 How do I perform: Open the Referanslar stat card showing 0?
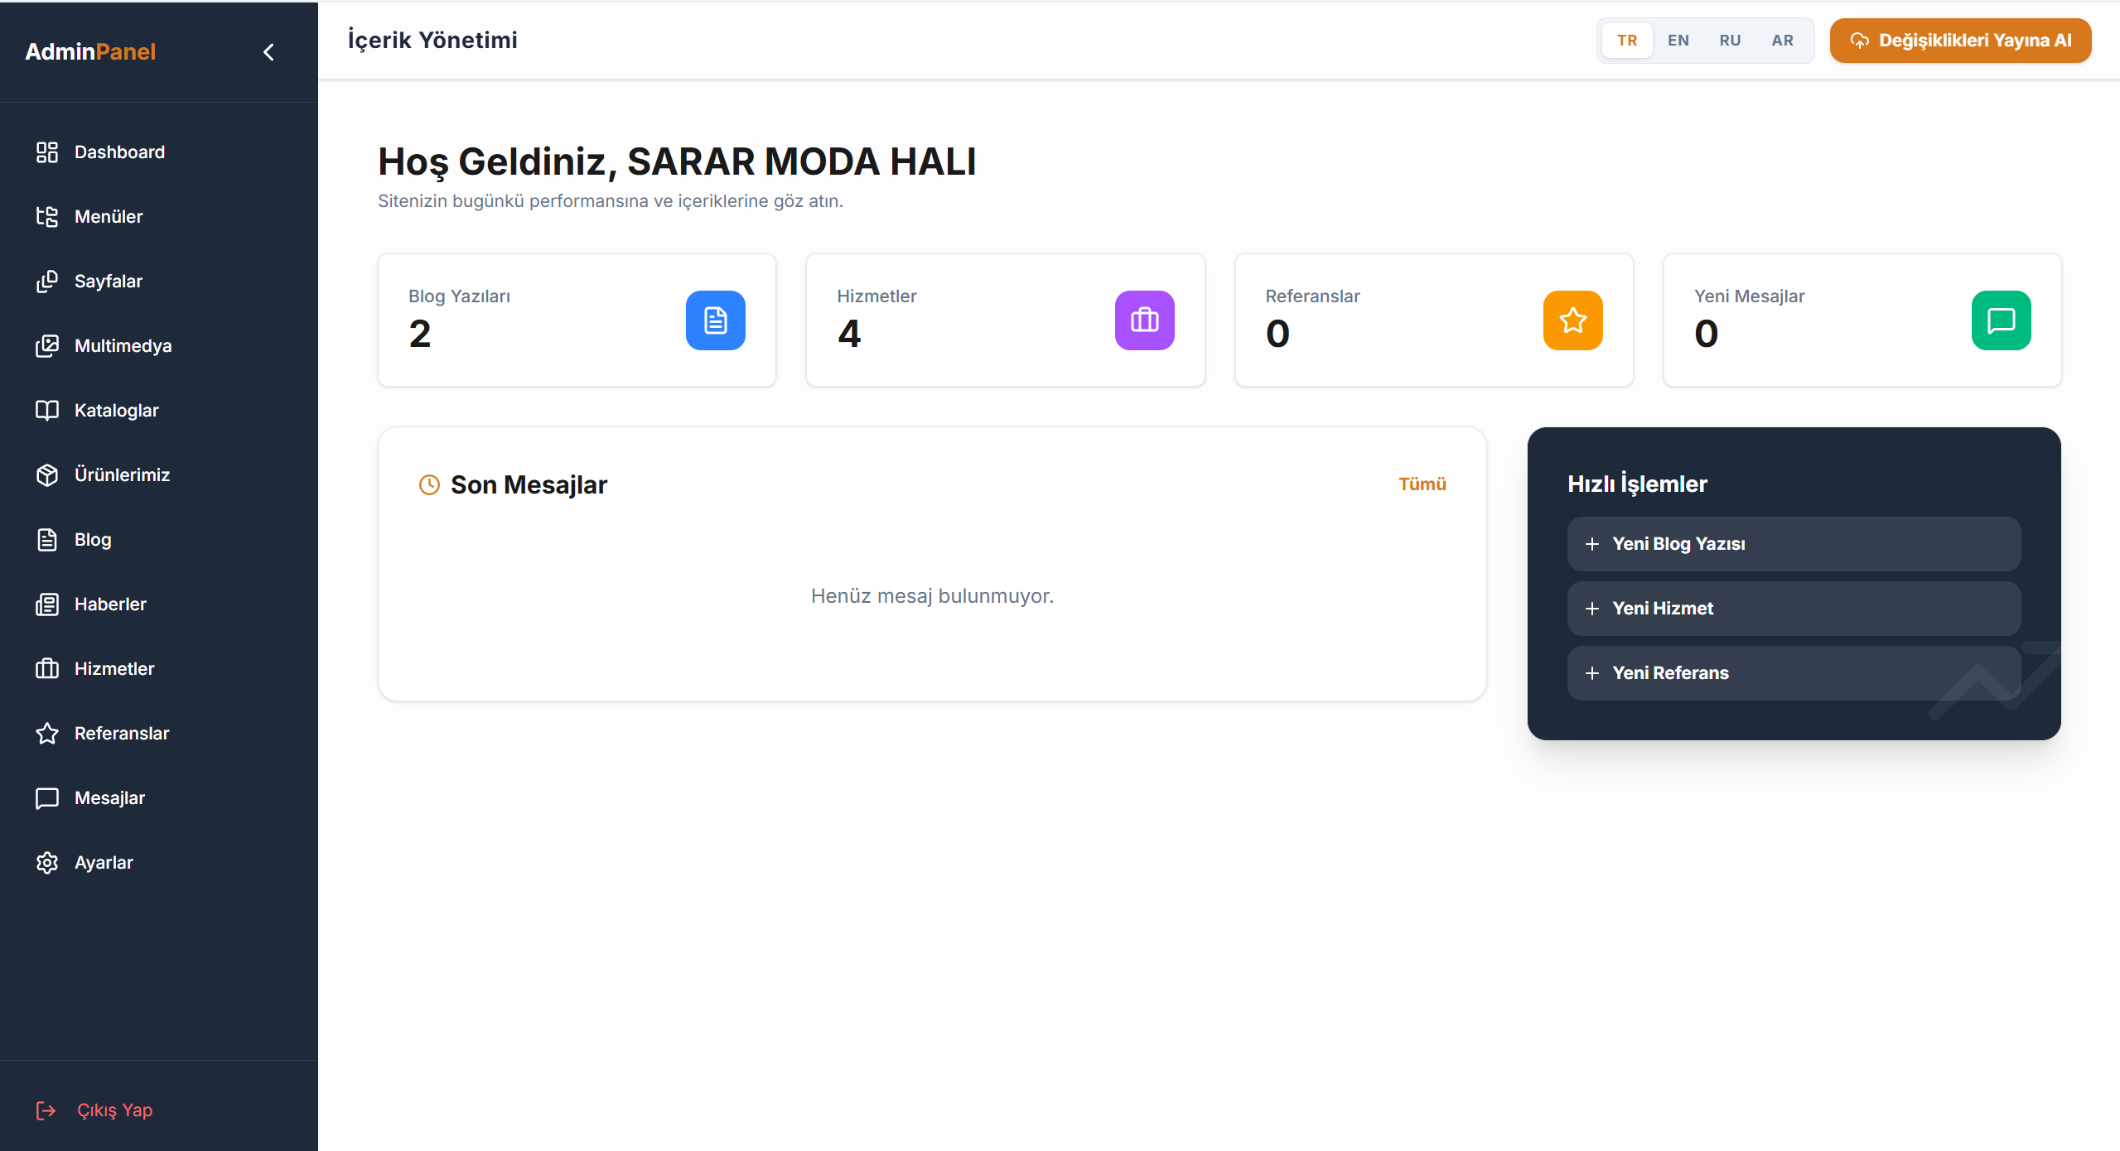[1434, 320]
